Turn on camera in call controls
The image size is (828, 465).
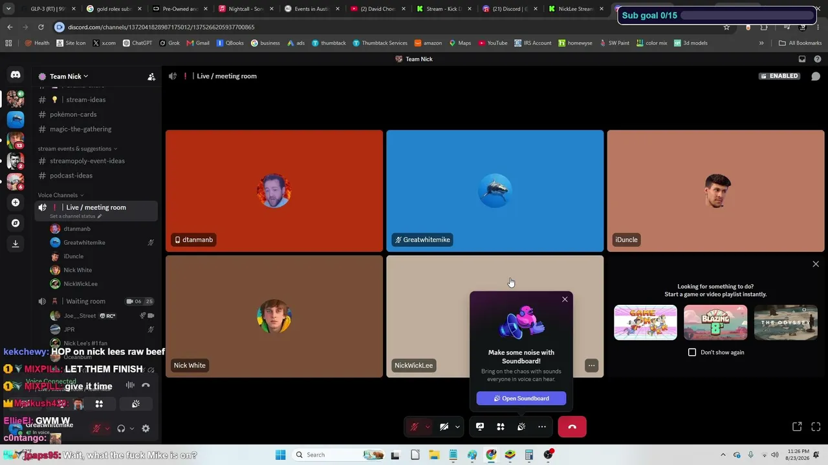[x=444, y=427]
